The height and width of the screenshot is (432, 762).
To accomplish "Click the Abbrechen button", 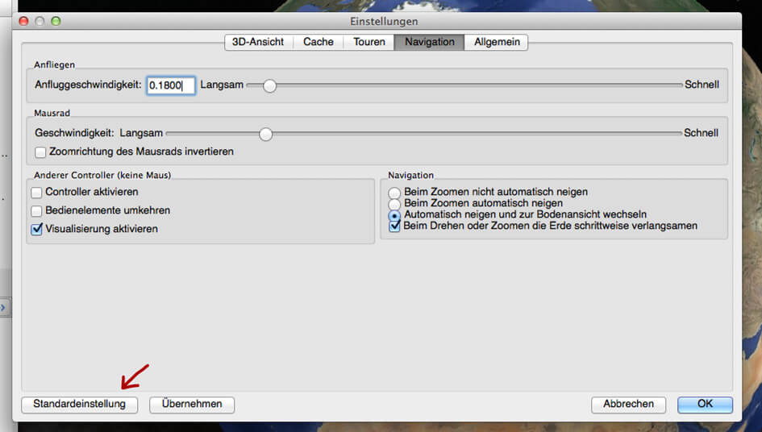I will tap(628, 405).
